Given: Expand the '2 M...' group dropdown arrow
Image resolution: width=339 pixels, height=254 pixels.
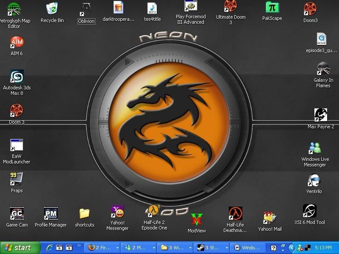Looking at the screenshot, I should [154, 248].
